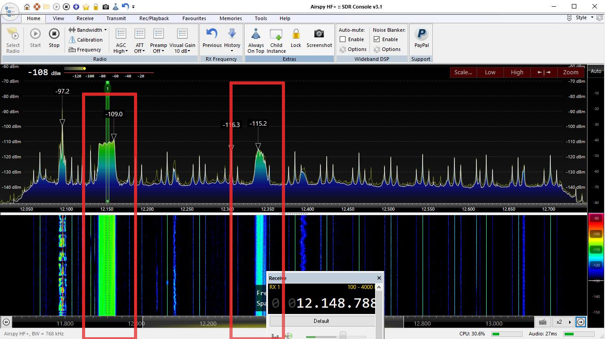Create a Child Instance
Screen dimensions: 605x339
click(x=276, y=41)
